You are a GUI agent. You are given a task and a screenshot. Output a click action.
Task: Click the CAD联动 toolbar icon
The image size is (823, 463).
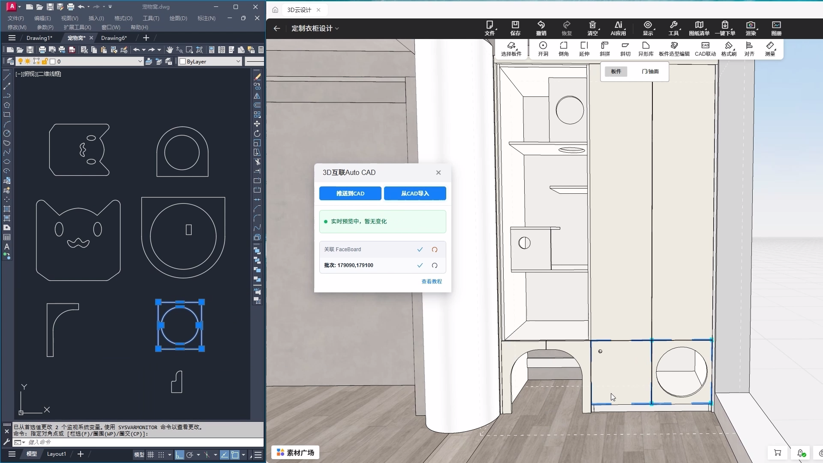705,49
